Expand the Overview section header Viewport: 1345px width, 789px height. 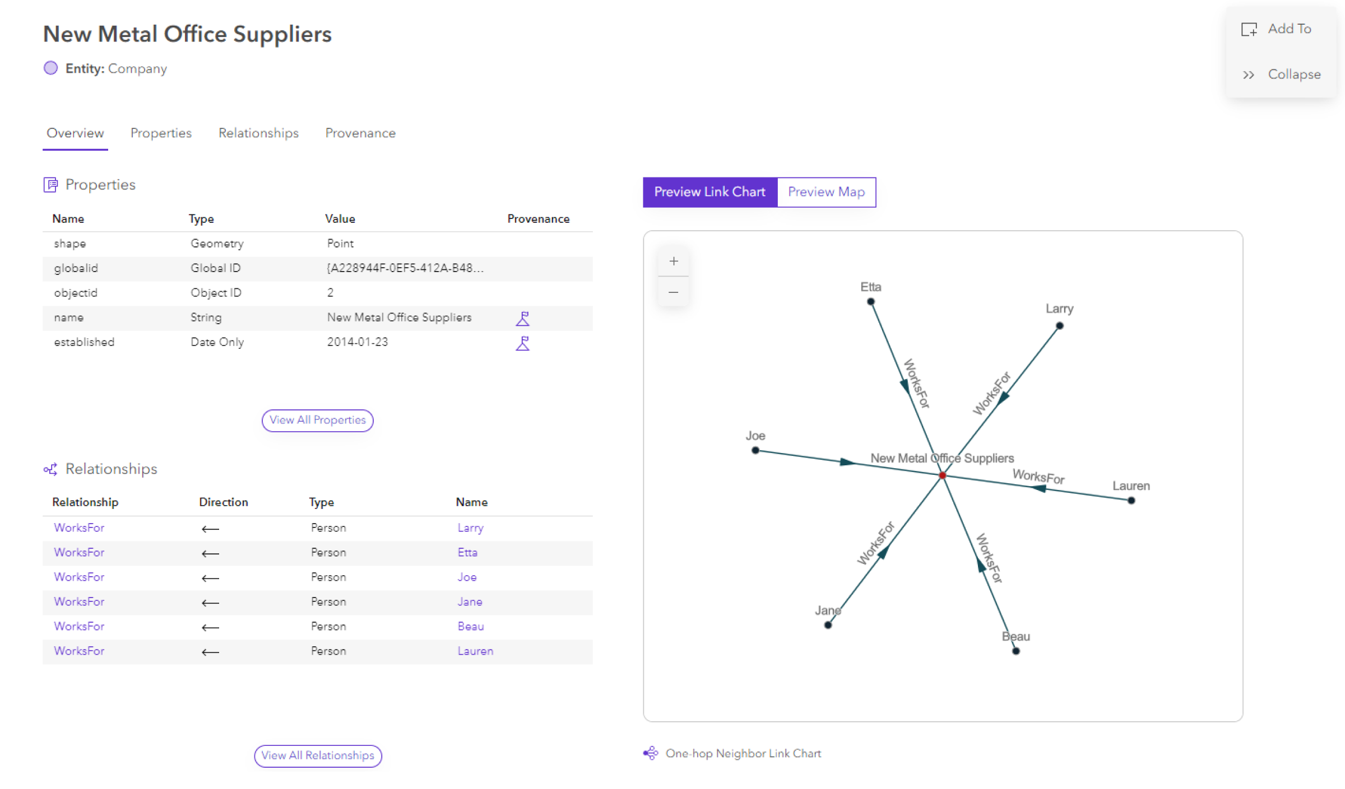(74, 133)
